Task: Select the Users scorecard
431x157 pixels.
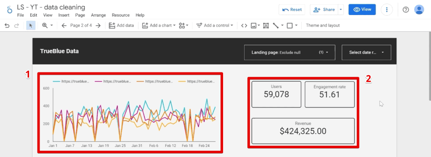Action: click(277, 94)
